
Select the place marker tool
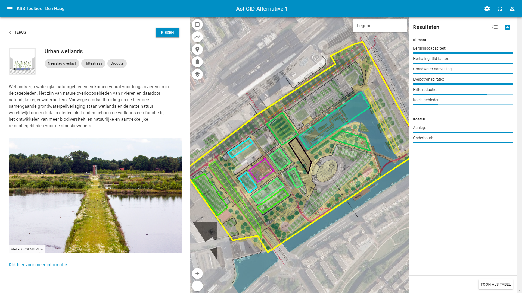coord(197,49)
